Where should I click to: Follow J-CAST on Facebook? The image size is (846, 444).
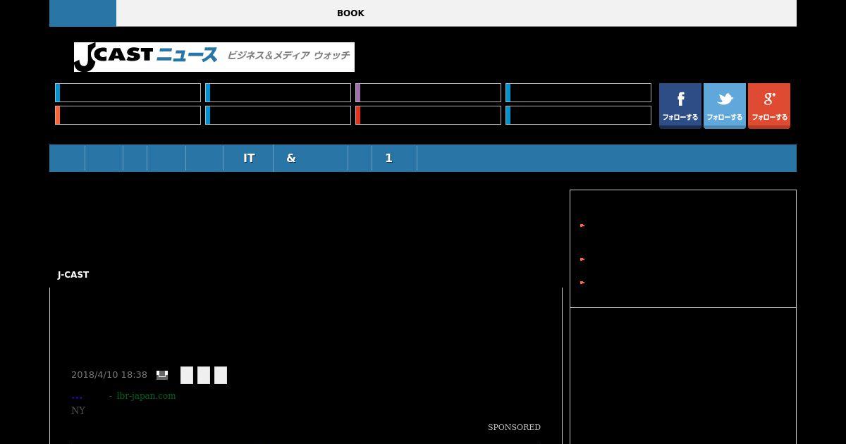(x=680, y=106)
